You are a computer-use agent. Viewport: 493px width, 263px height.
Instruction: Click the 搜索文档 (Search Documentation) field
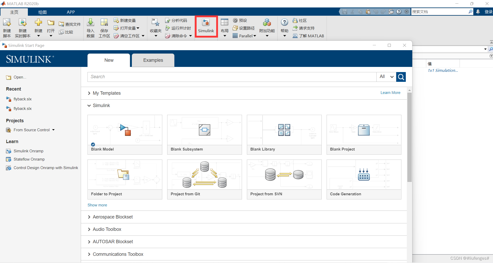(440, 12)
